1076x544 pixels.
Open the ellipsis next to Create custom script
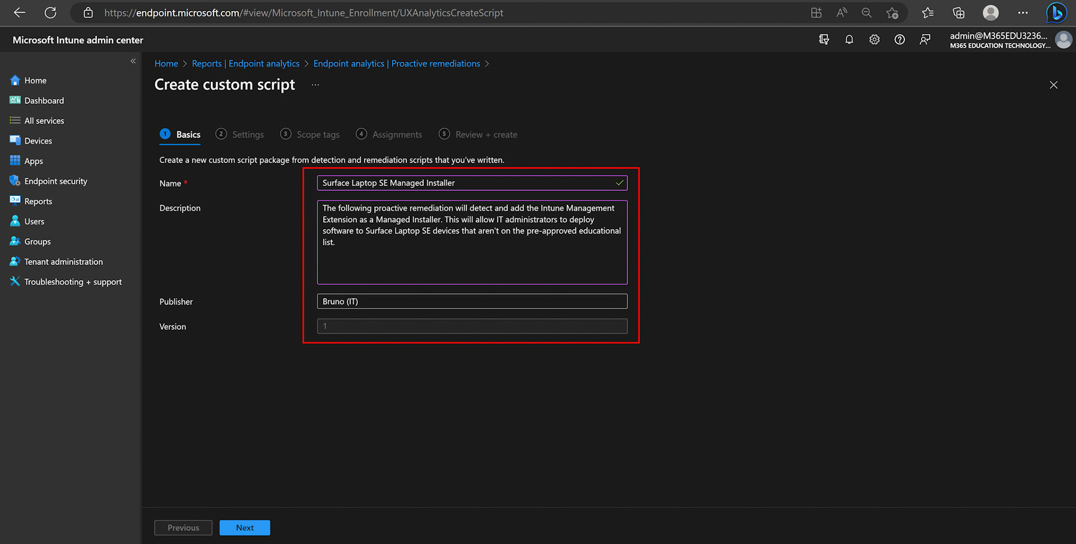[x=315, y=85]
